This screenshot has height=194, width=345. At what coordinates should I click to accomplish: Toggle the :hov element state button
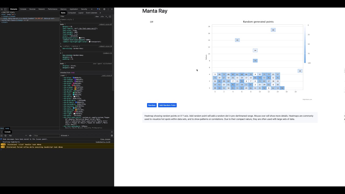[x=97, y=16]
